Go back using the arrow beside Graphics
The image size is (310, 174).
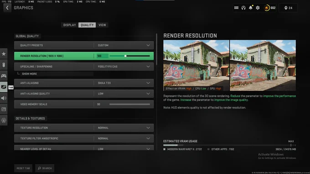tap(7, 8)
